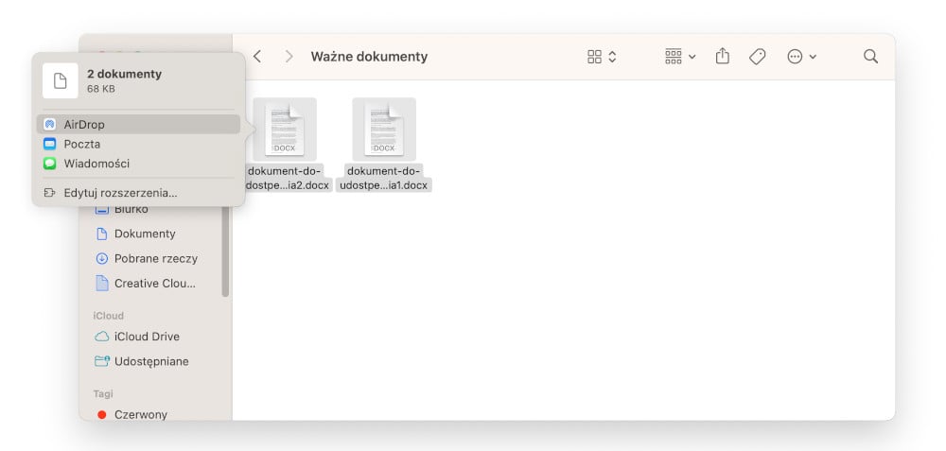Image resolution: width=946 pixels, height=451 pixels.
Task: Click the search magnifier icon
Action: (870, 57)
